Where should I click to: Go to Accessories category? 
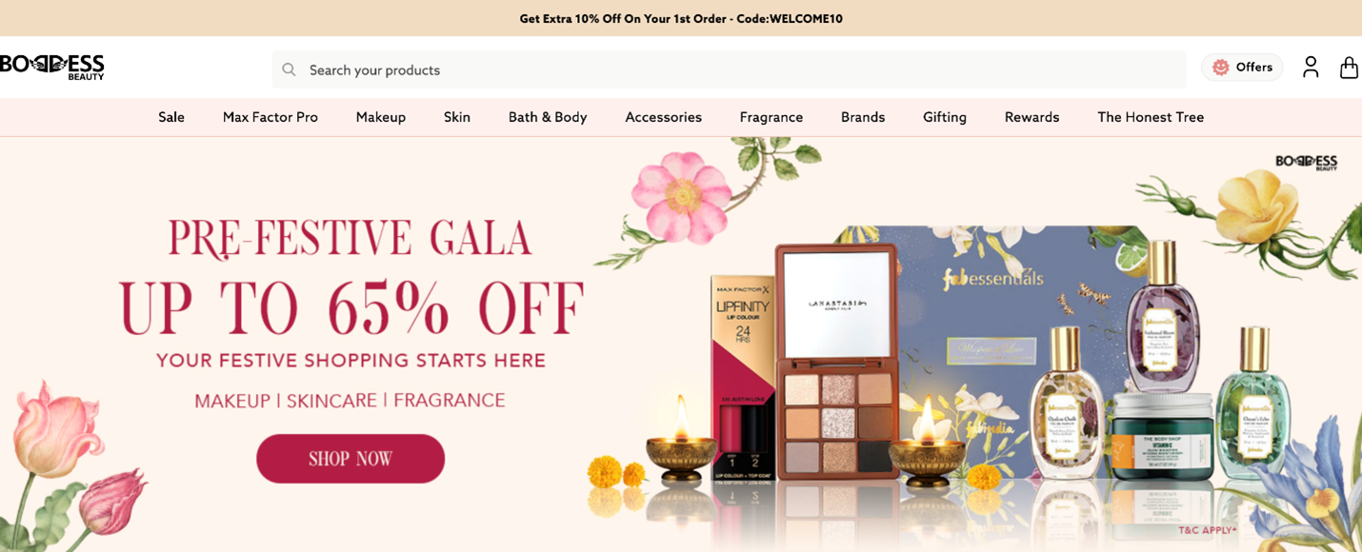point(664,117)
